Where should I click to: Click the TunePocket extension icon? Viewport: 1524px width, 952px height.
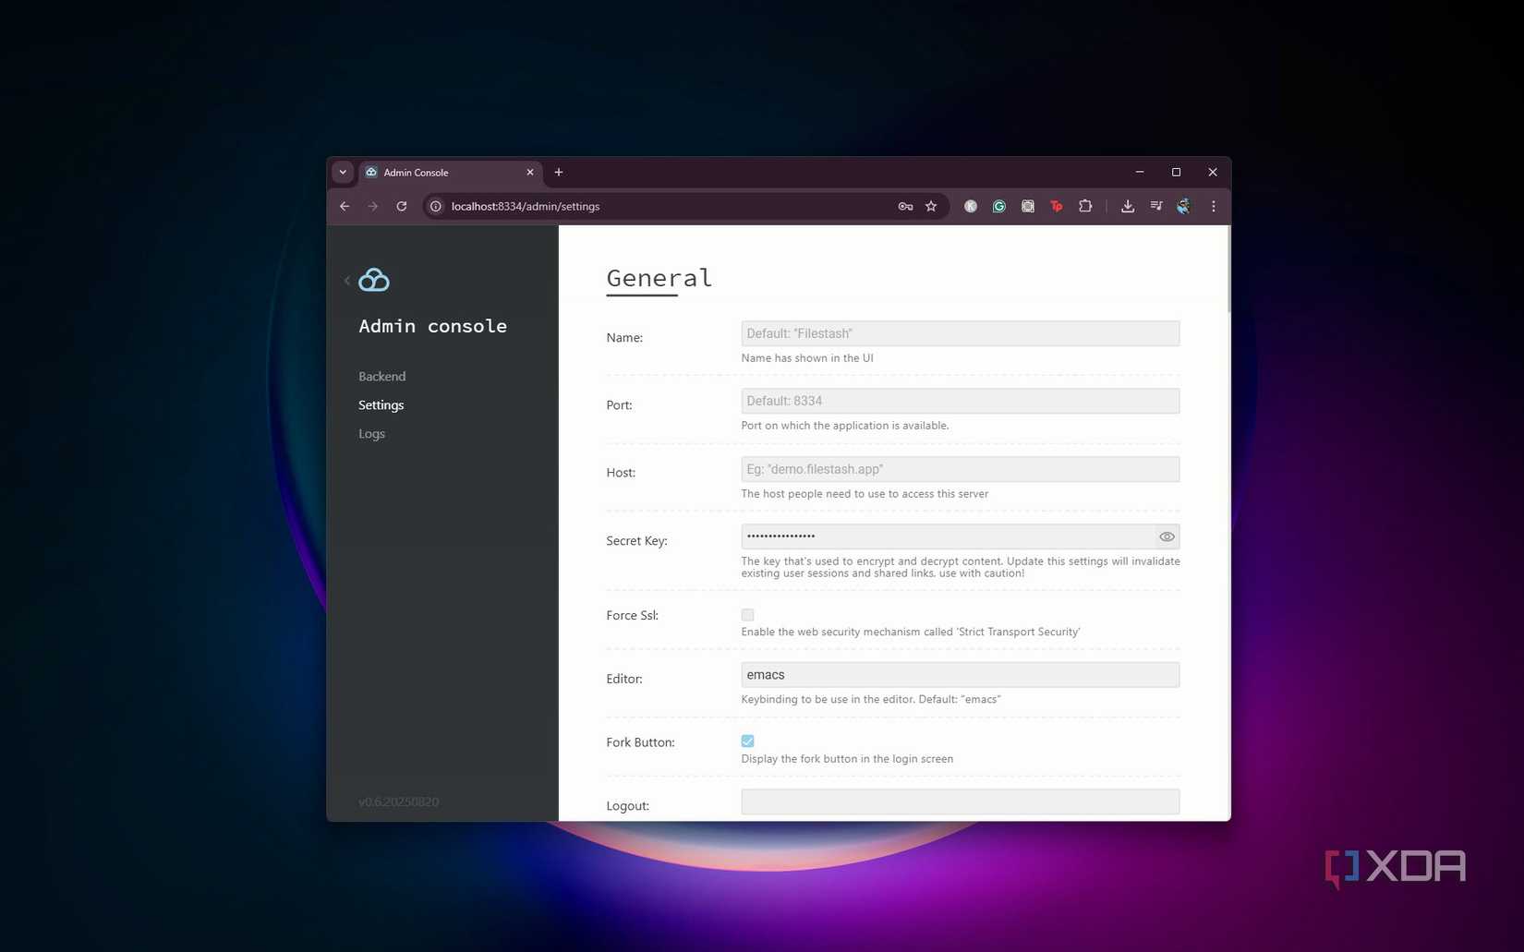tap(1056, 206)
